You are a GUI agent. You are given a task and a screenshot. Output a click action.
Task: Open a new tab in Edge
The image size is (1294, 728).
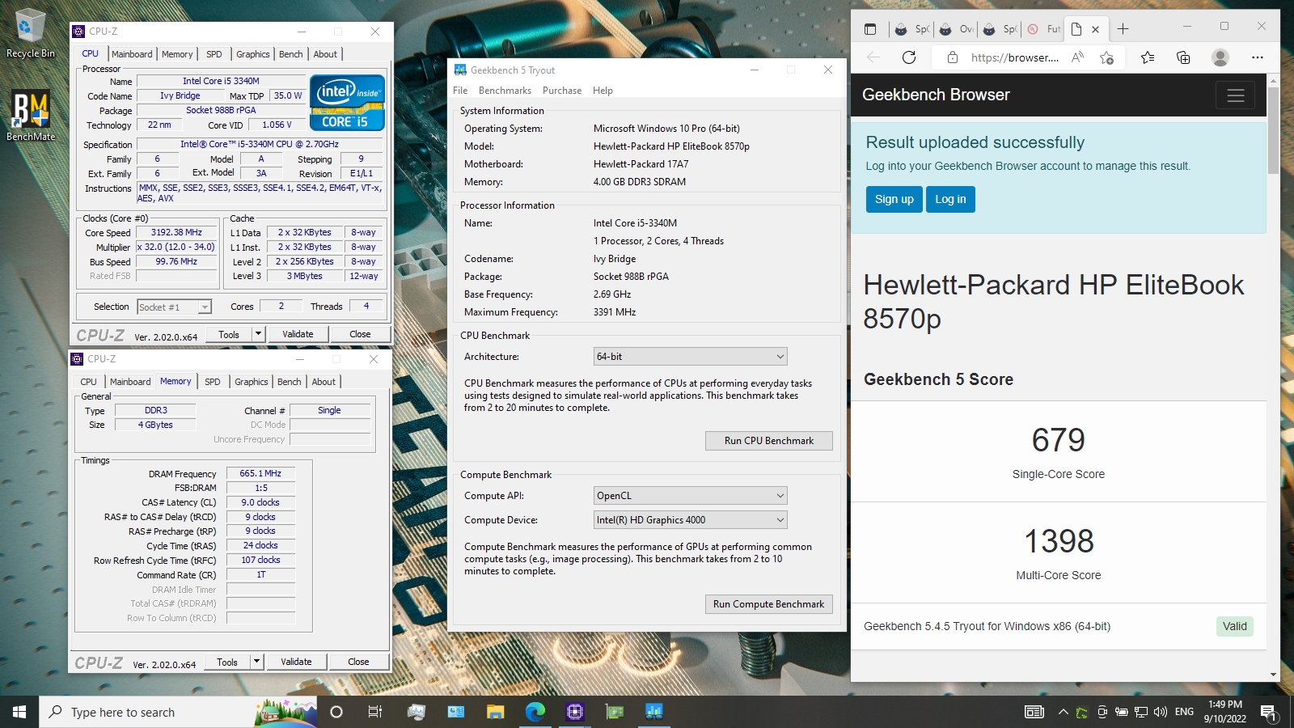1123,29
